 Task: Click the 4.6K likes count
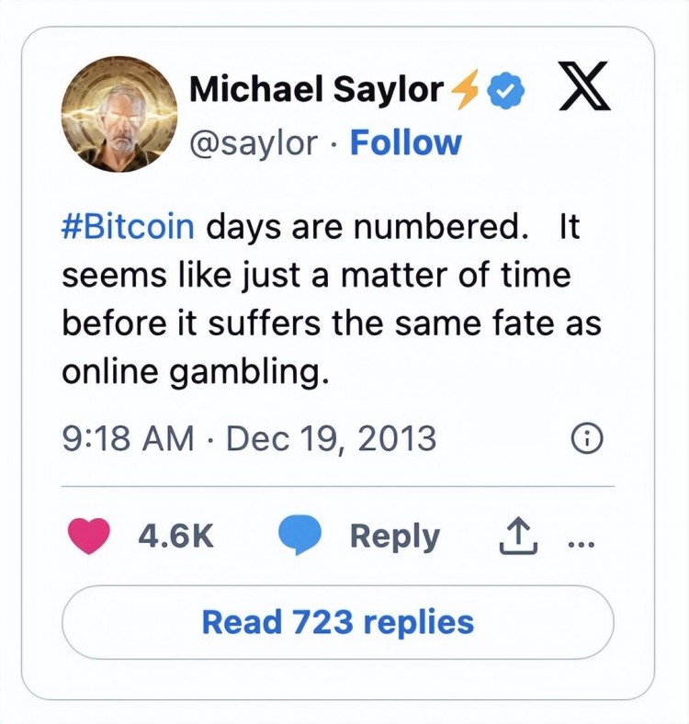click(176, 536)
